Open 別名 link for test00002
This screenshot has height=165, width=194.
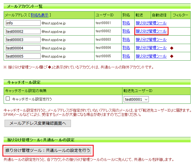pos(126,31)
